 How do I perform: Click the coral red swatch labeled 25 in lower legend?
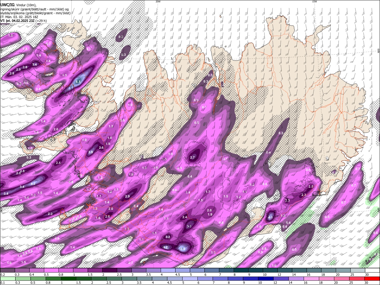[x=357, y=278]
